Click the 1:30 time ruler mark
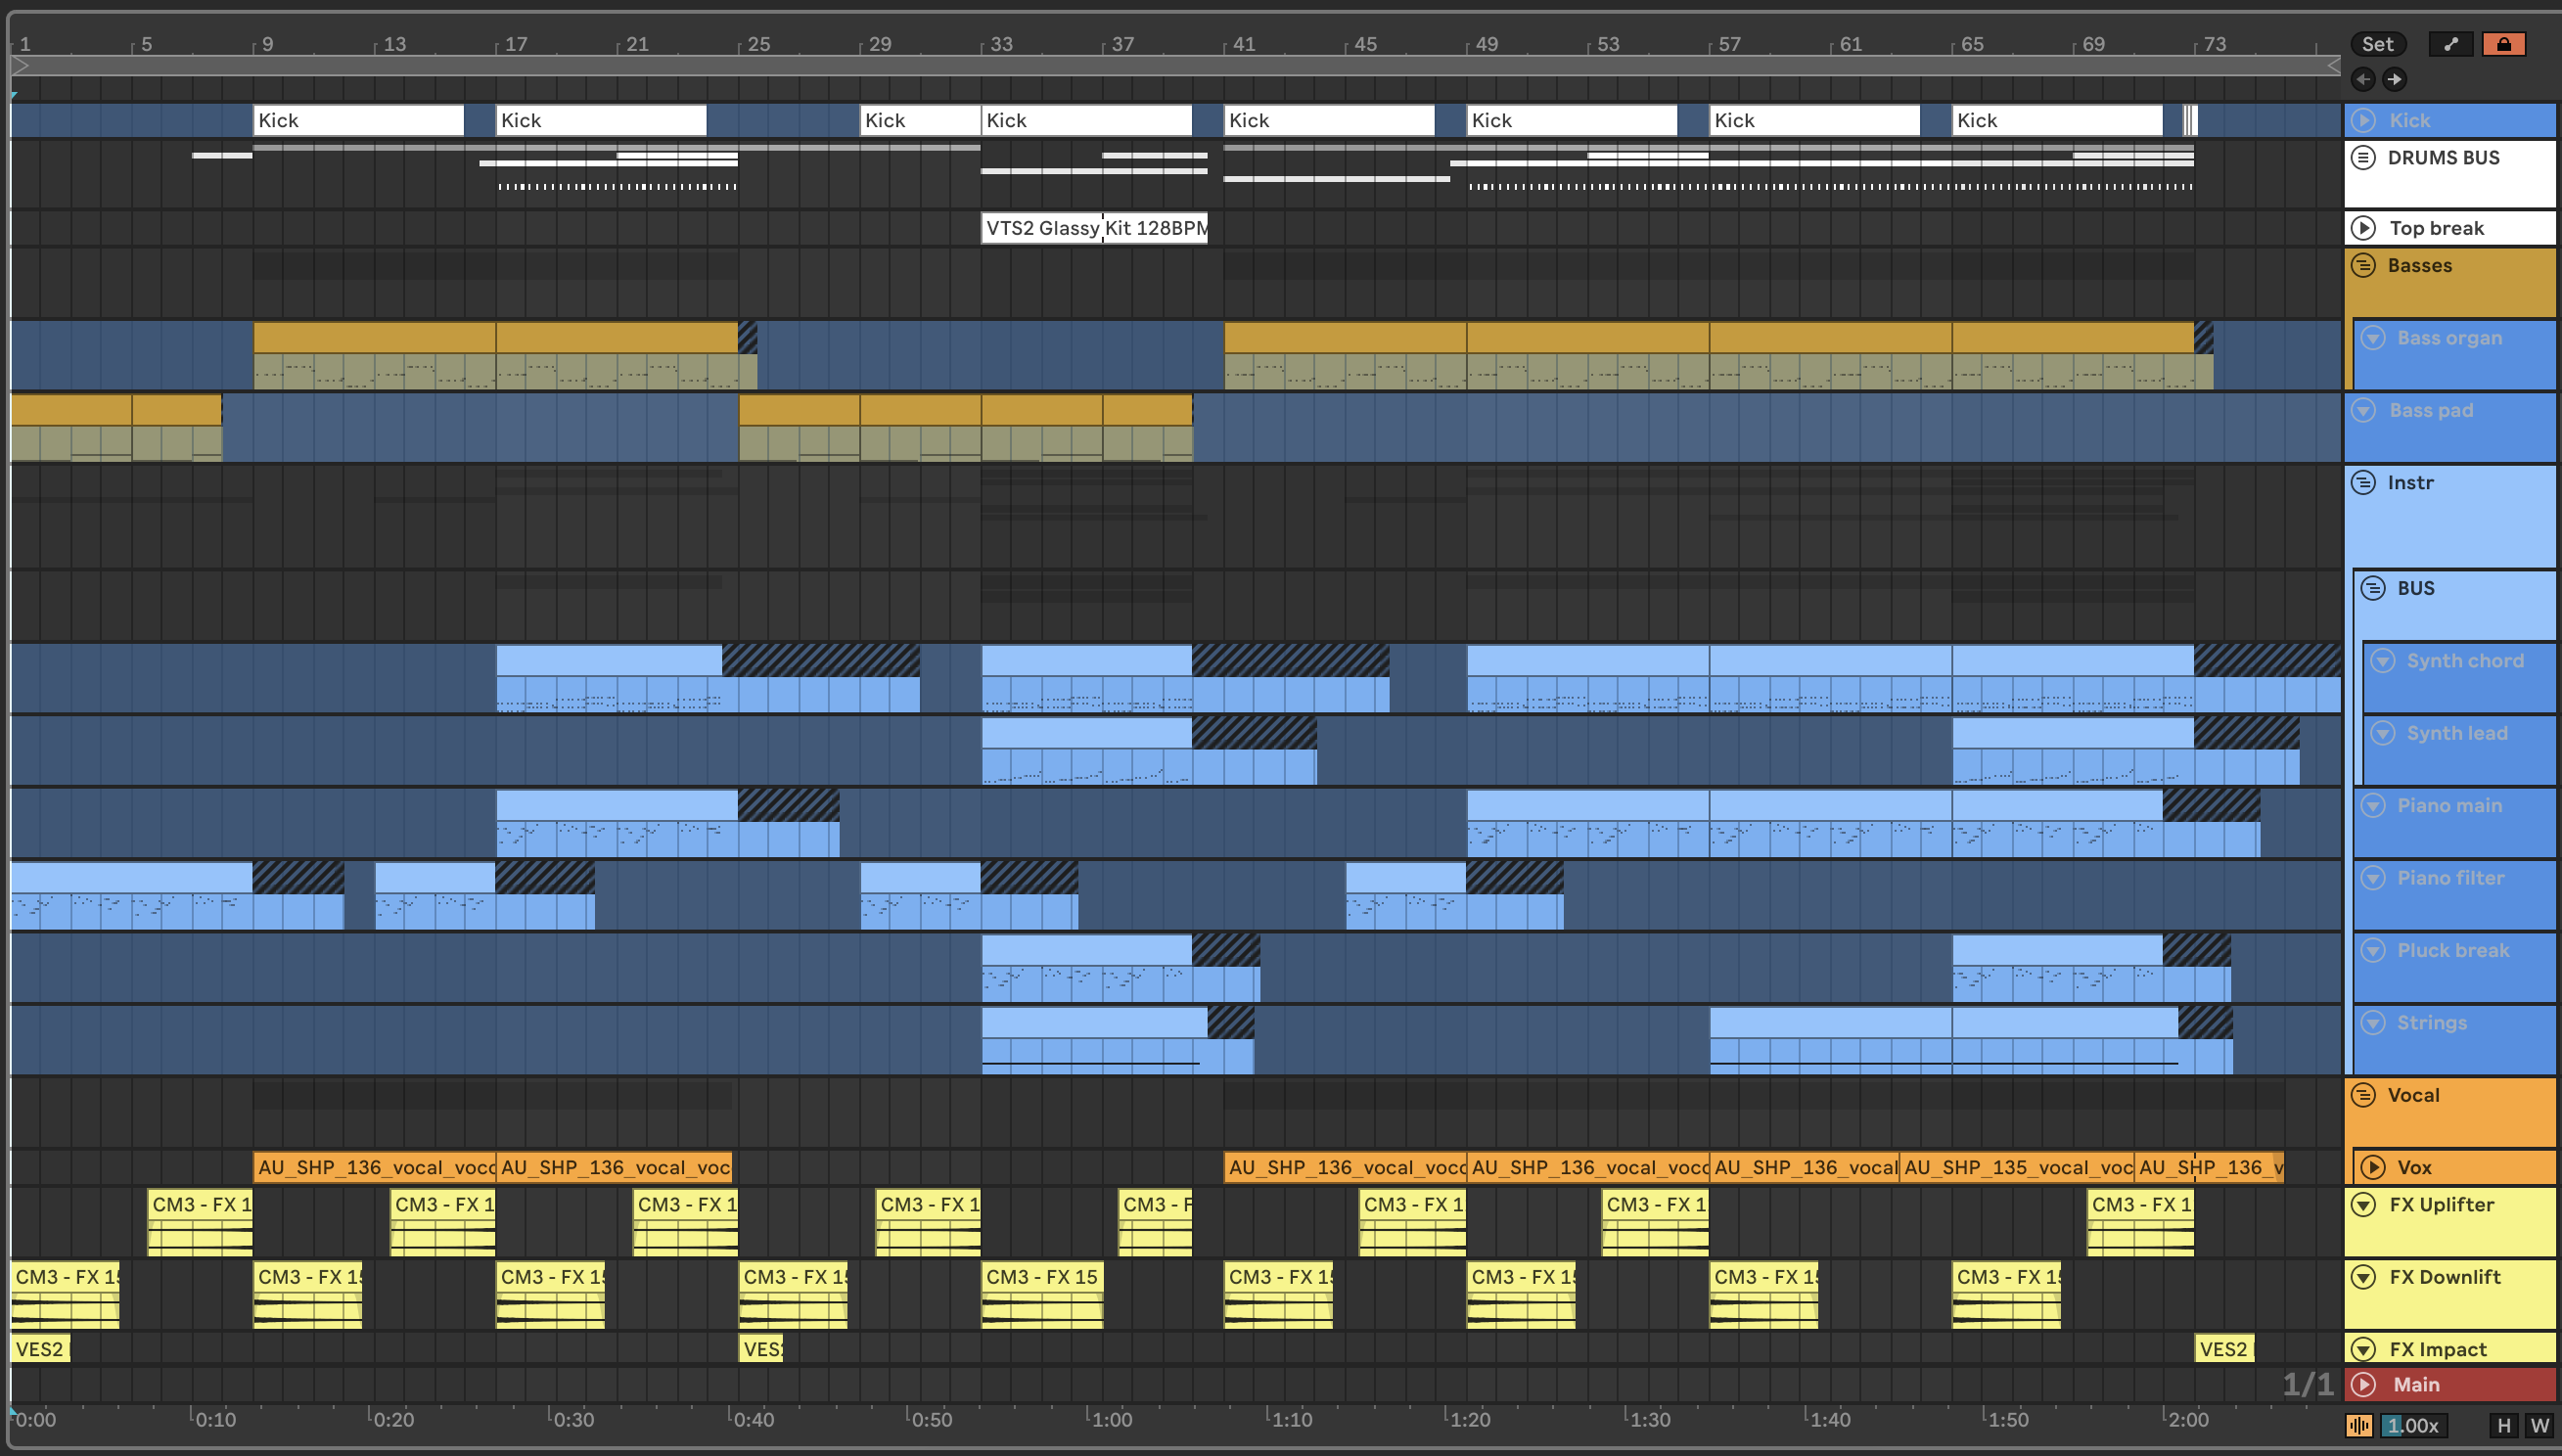Image resolution: width=2562 pixels, height=1456 pixels. pyautogui.click(x=1648, y=1419)
